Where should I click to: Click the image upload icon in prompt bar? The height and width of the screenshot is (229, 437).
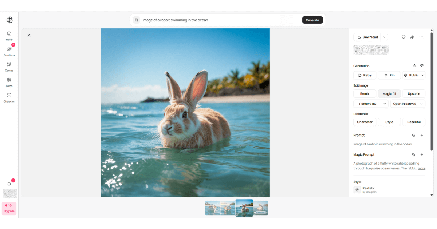pyautogui.click(x=137, y=20)
